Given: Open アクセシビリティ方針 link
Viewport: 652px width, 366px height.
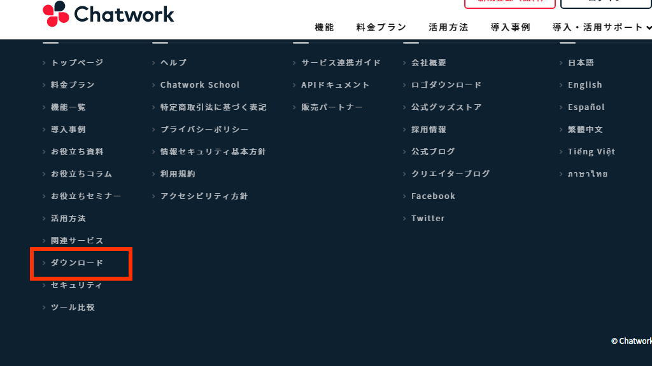Looking at the screenshot, I should 204,196.
